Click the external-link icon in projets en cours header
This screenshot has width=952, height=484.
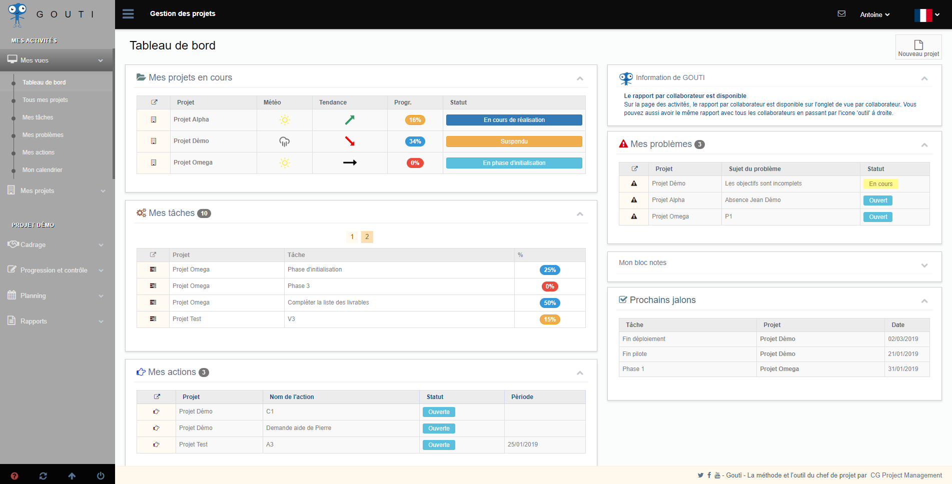click(154, 102)
